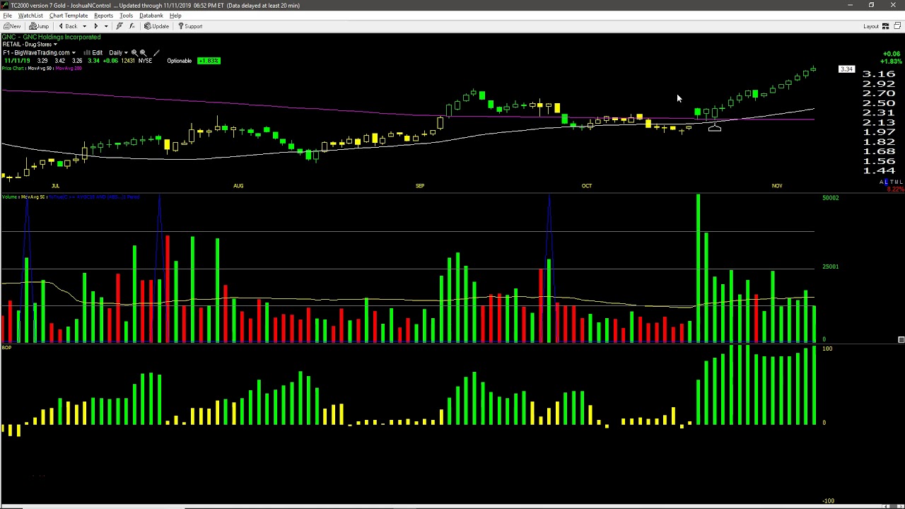Click the lightning bolt alert icon
The width and height of the screenshot is (905, 509).
pyautogui.click(x=119, y=26)
